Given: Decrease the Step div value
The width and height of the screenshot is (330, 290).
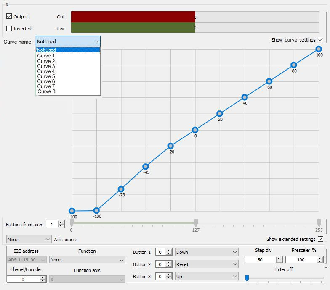Looking at the screenshot, I should (279, 261).
